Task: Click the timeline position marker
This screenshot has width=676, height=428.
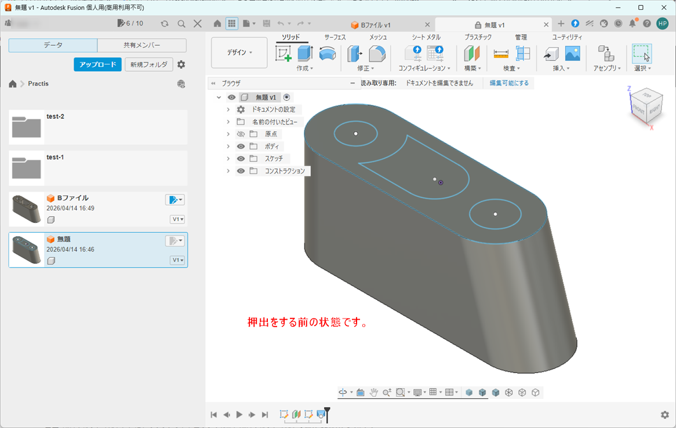Action: pyautogui.click(x=327, y=414)
